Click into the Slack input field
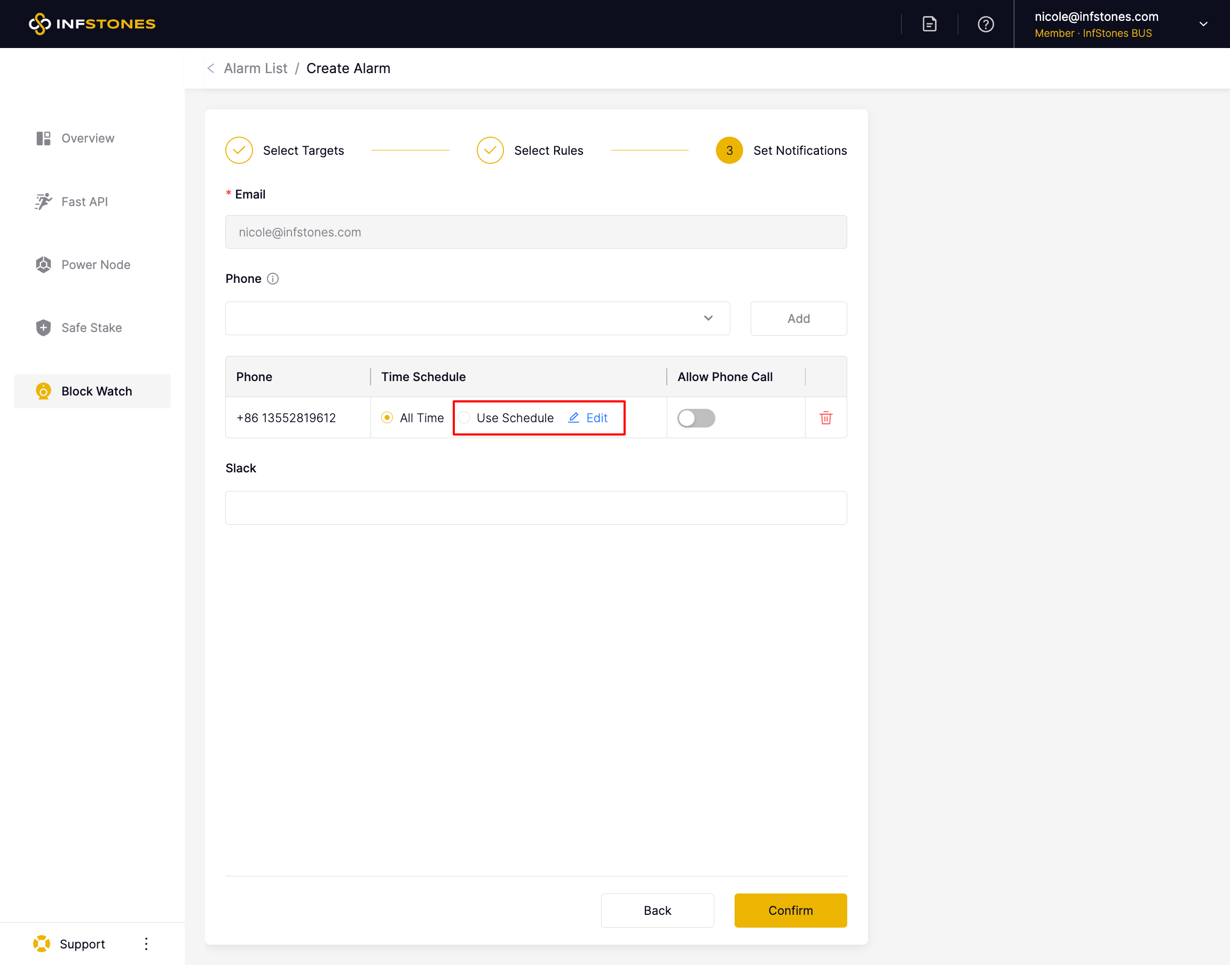The width and height of the screenshot is (1230, 965). pos(535,508)
